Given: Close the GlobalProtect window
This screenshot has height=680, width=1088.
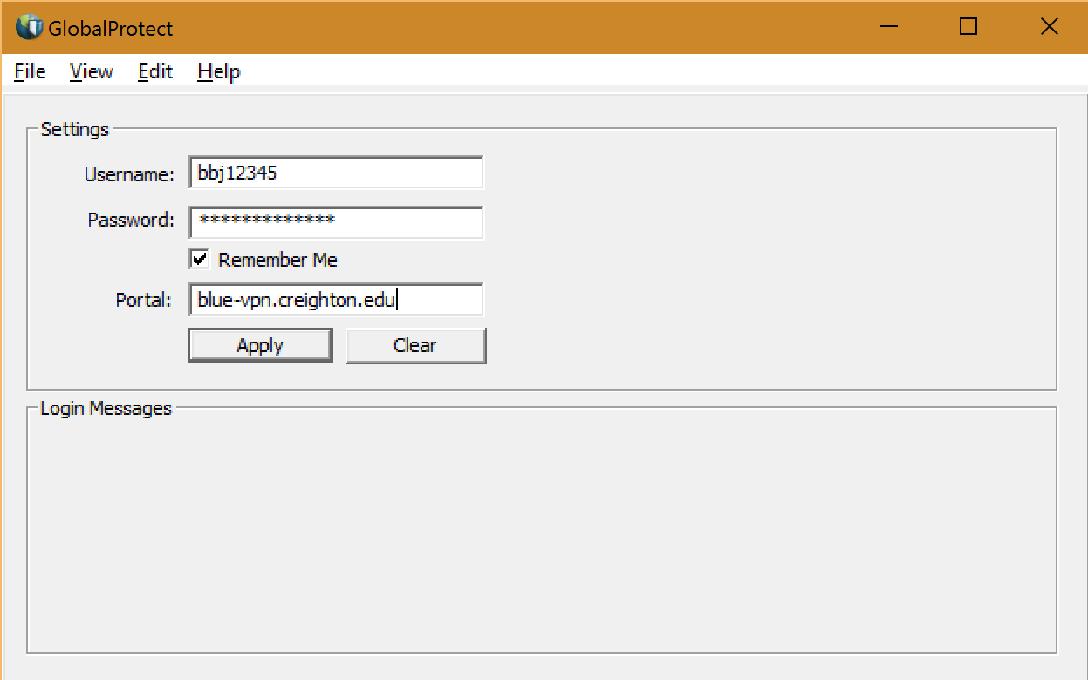Looking at the screenshot, I should (x=1049, y=27).
